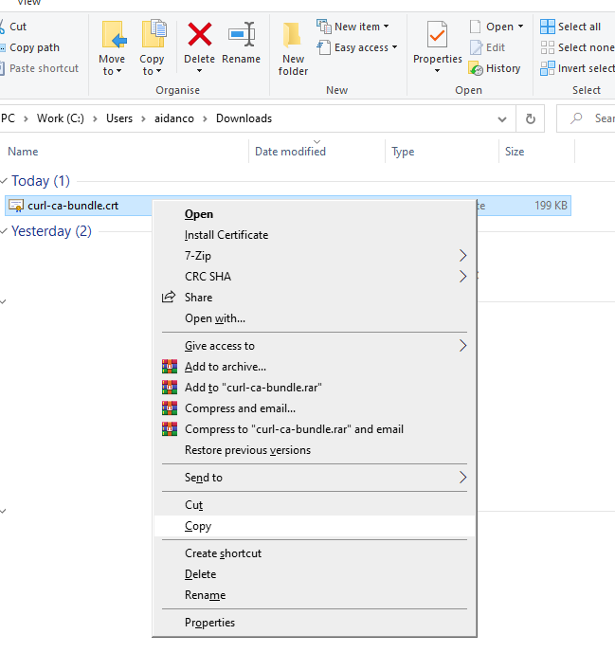The height and width of the screenshot is (652, 615).
Task: Collapse the Today group header
Action: [x=5, y=181]
